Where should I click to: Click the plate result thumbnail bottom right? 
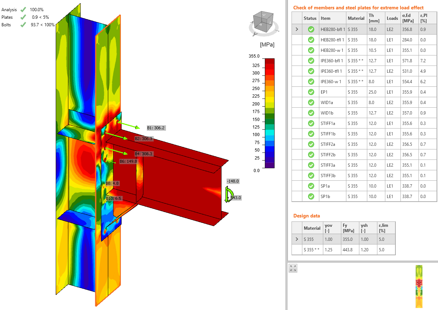419,286
